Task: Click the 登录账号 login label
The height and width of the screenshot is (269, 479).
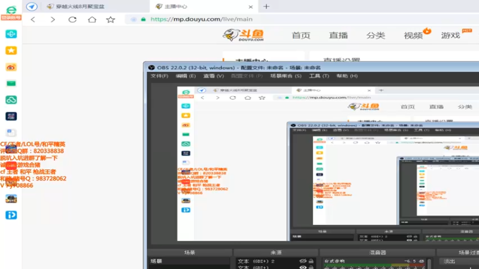Action: point(11,18)
